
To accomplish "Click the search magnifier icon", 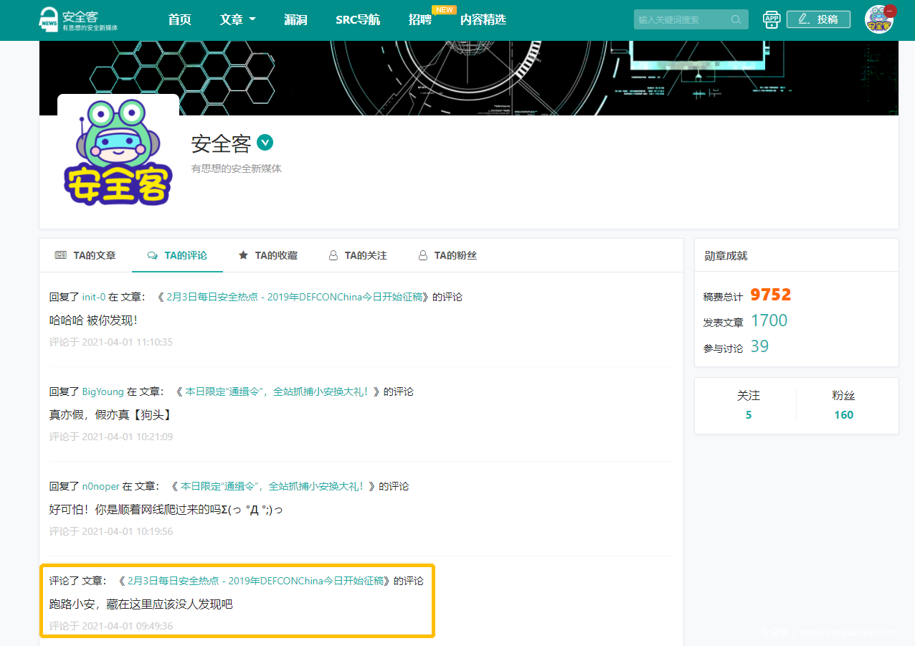I will coord(736,19).
